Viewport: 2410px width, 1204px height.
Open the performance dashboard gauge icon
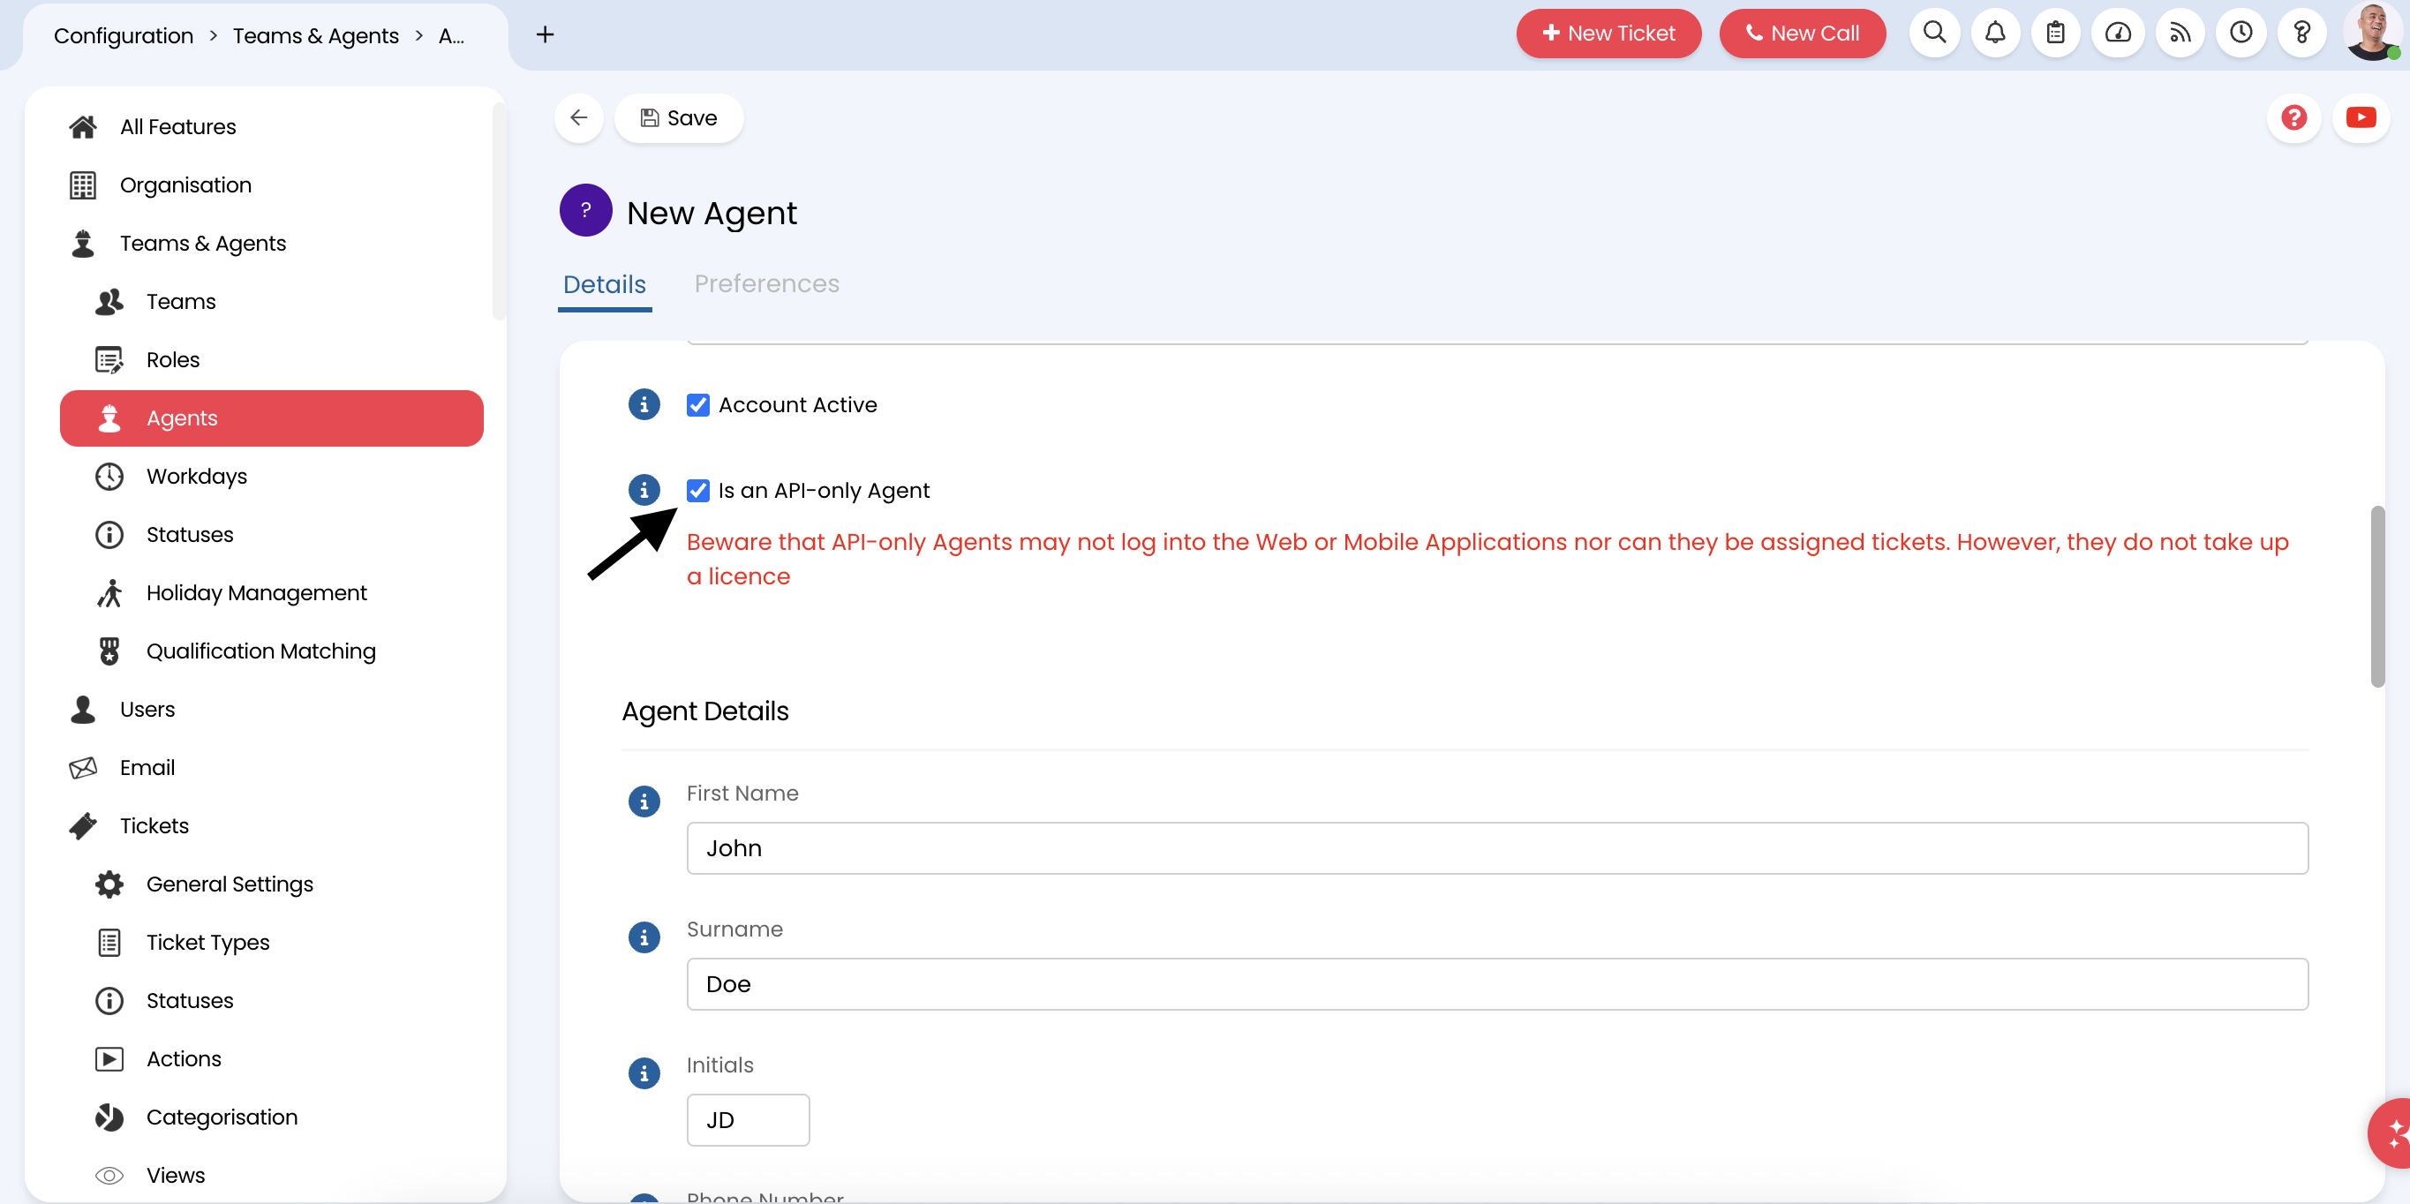tap(2117, 33)
